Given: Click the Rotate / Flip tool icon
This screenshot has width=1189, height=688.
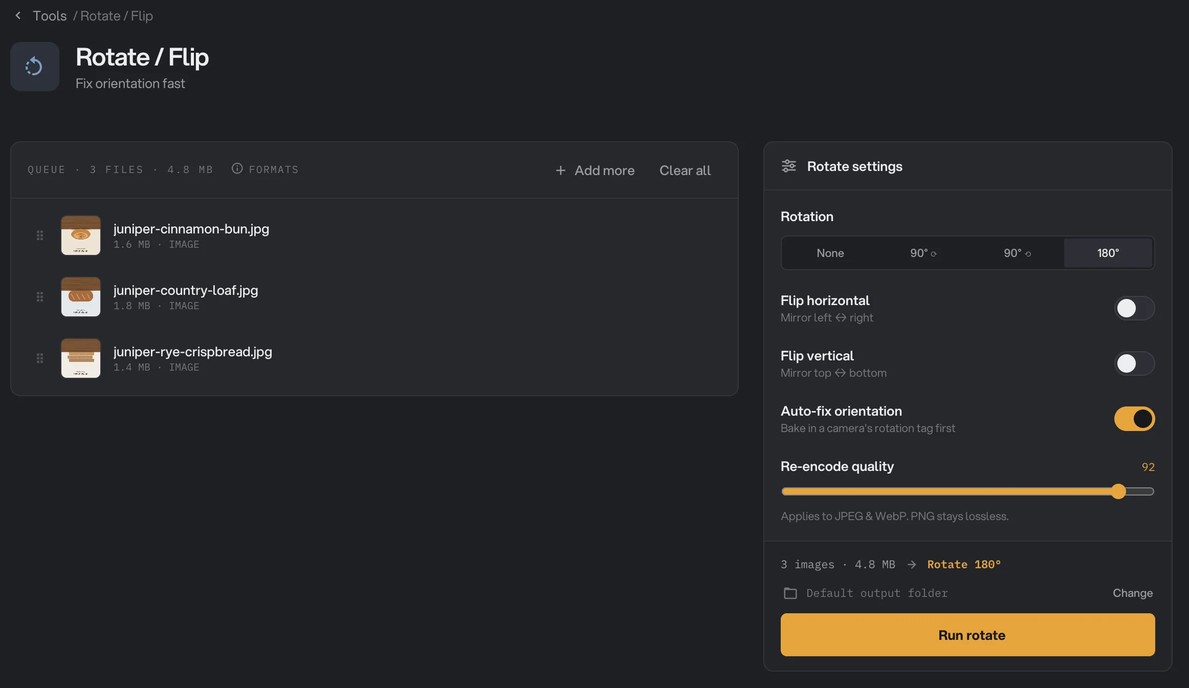Looking at the screenshot, I should coord(35,67).
